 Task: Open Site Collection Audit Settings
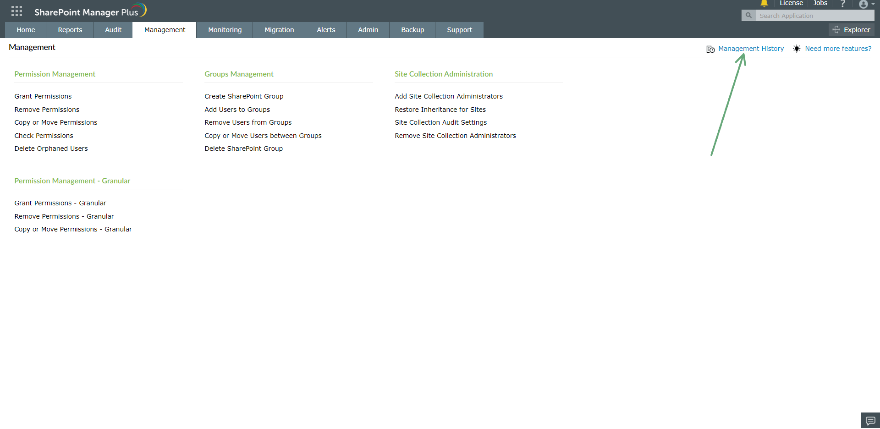[440, 122]
